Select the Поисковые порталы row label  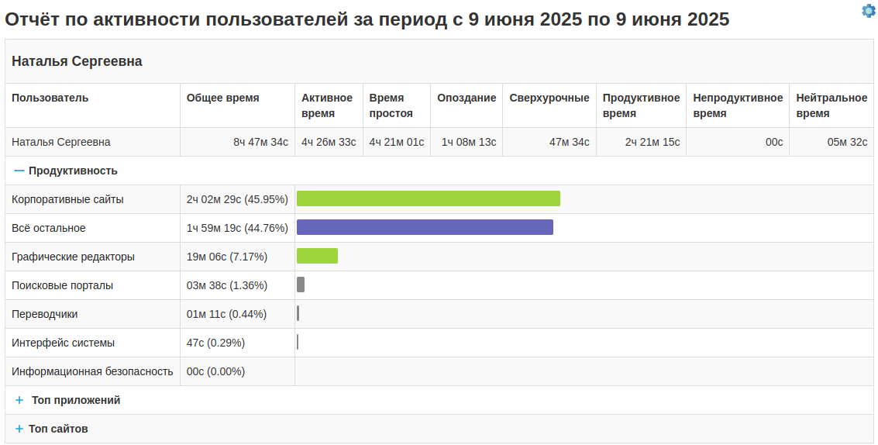point(63,285)
